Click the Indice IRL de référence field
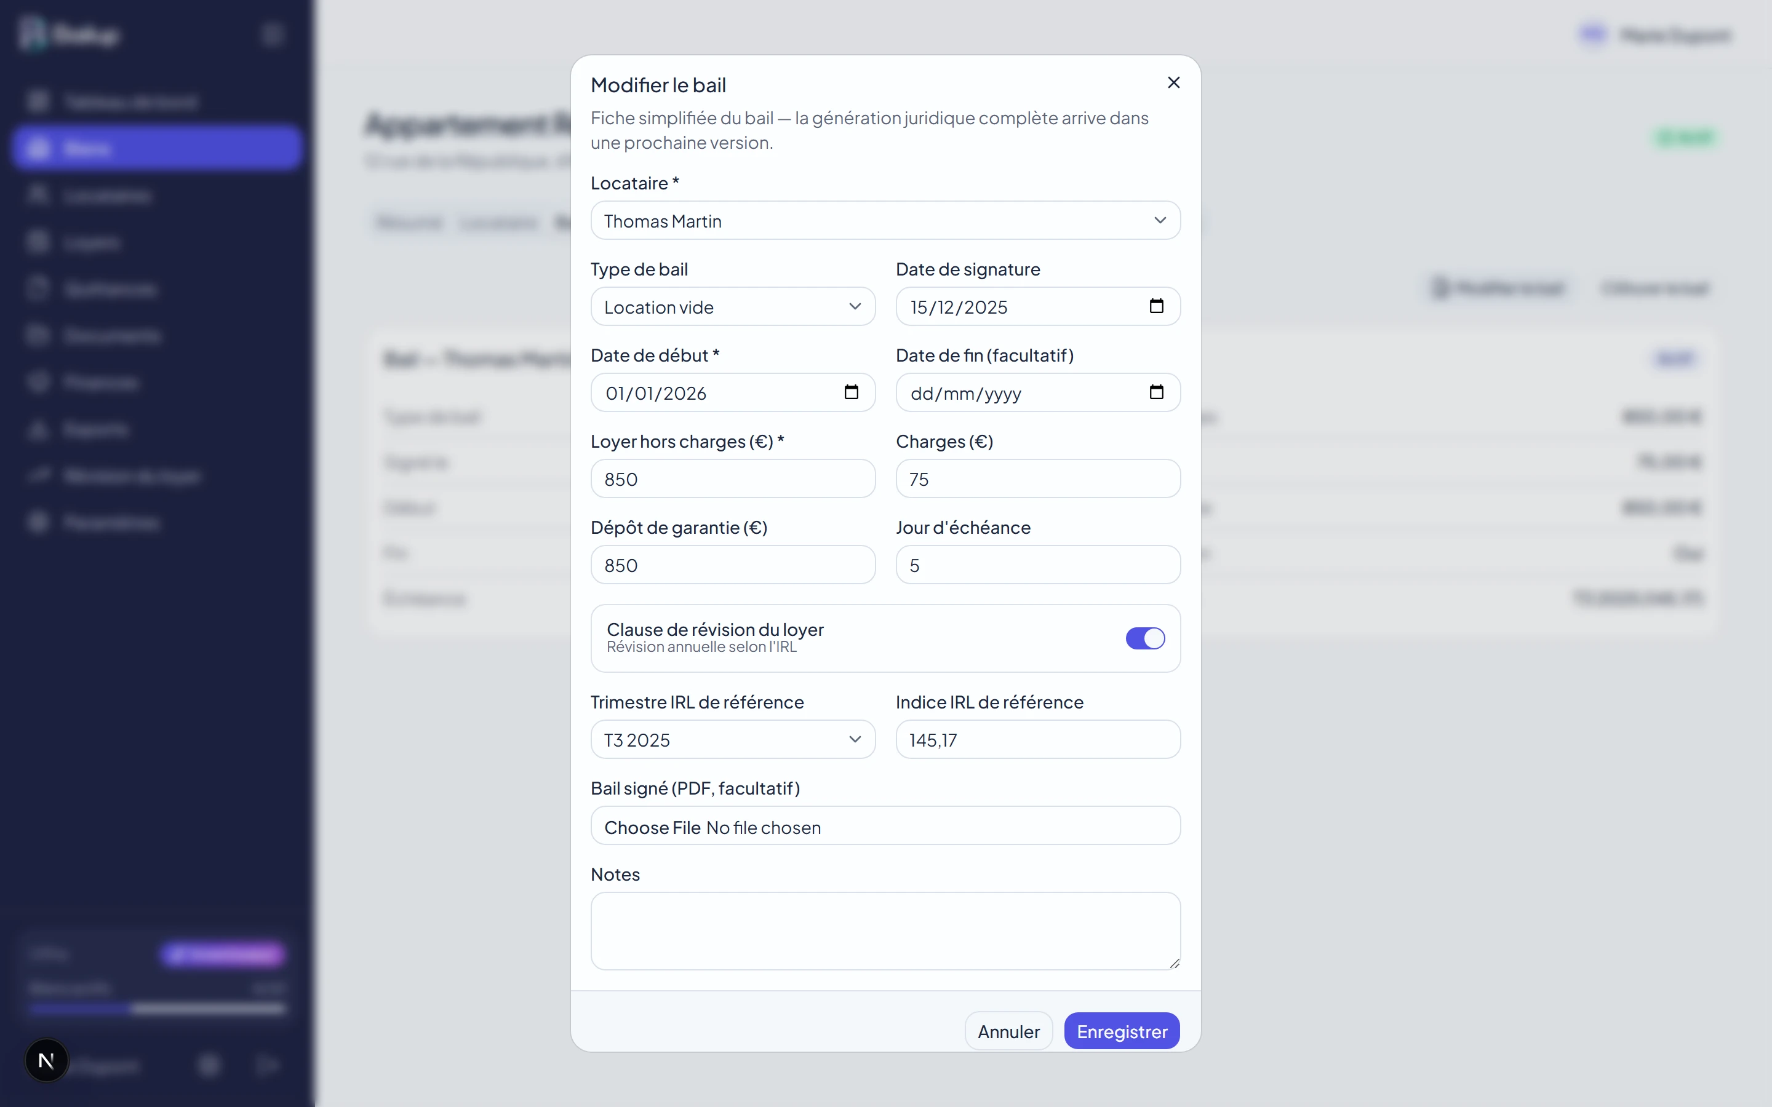The height and width of the screenshot is (1107, 1772). [1037, 739]
